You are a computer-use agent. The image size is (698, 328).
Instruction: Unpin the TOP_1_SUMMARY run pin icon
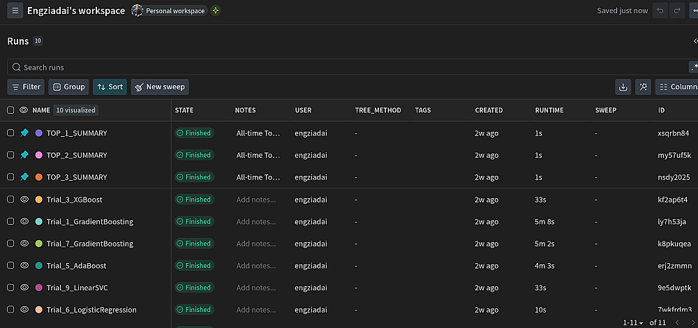tap(24, 133)
